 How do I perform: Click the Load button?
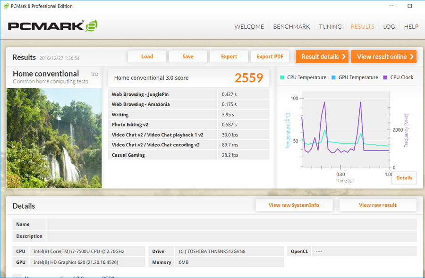pyautogui.click(x=147, y=57)
